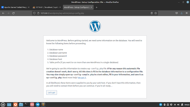Click the Table prefix list item

click(x=84, y=62)
